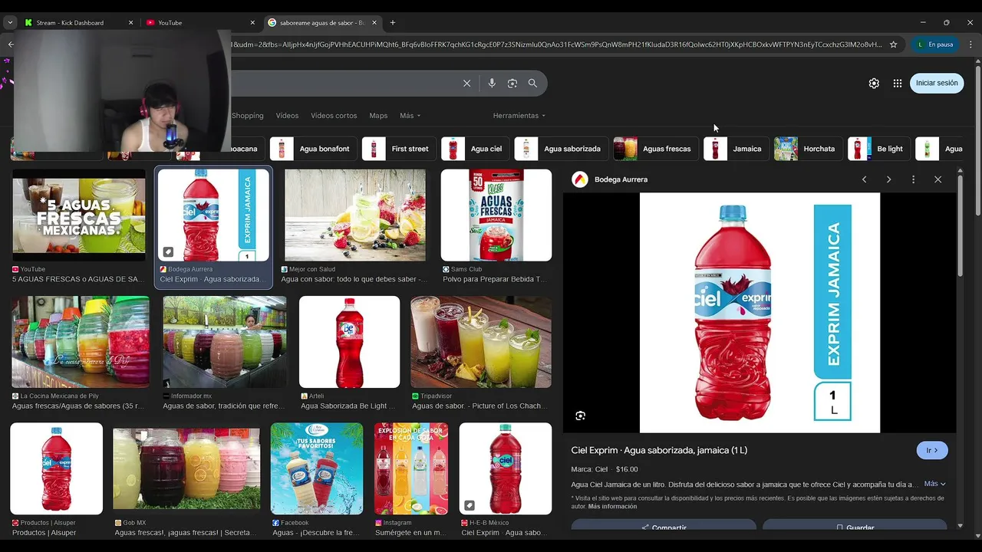
Task: Open La Cocina Mexicana de Pily thumbnail
Action: coord(81,342)
